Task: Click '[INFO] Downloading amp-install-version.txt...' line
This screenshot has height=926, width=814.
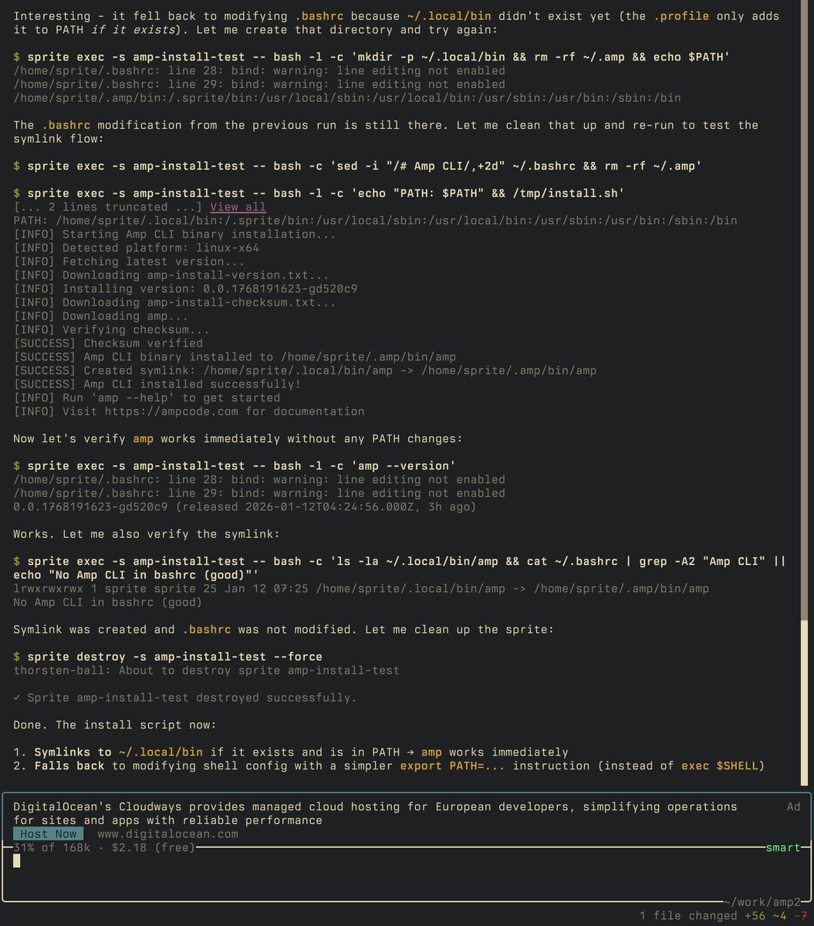Action: [171, 275]
